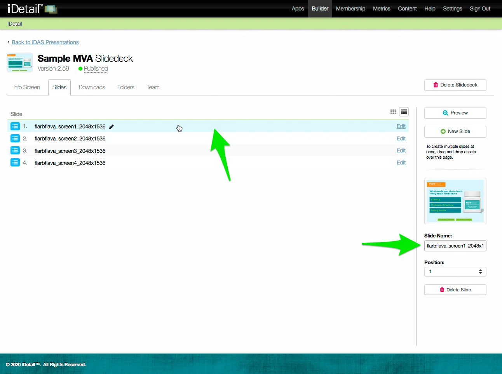Click the Slide column header
Image resolution: width=502 pixels, height=374 pixels.
point(16,114)
